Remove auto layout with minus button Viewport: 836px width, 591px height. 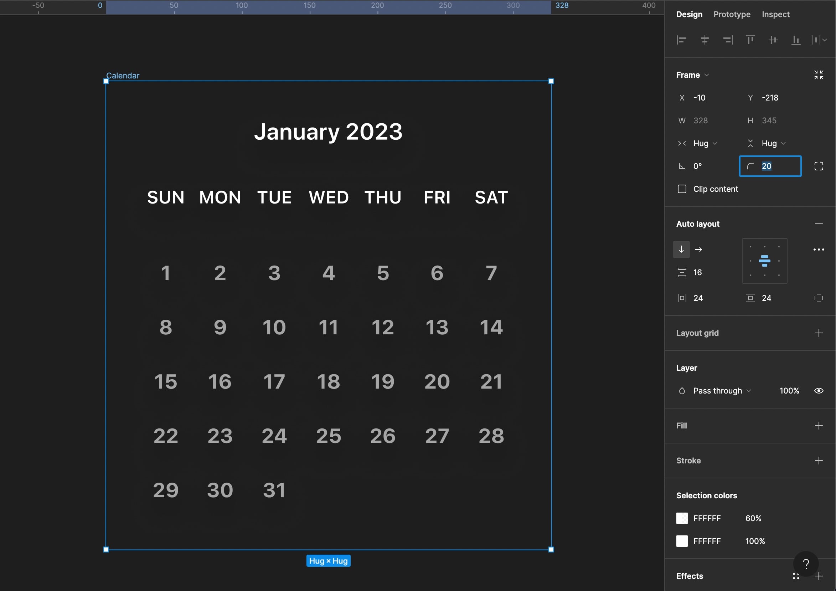click(819, 224)
